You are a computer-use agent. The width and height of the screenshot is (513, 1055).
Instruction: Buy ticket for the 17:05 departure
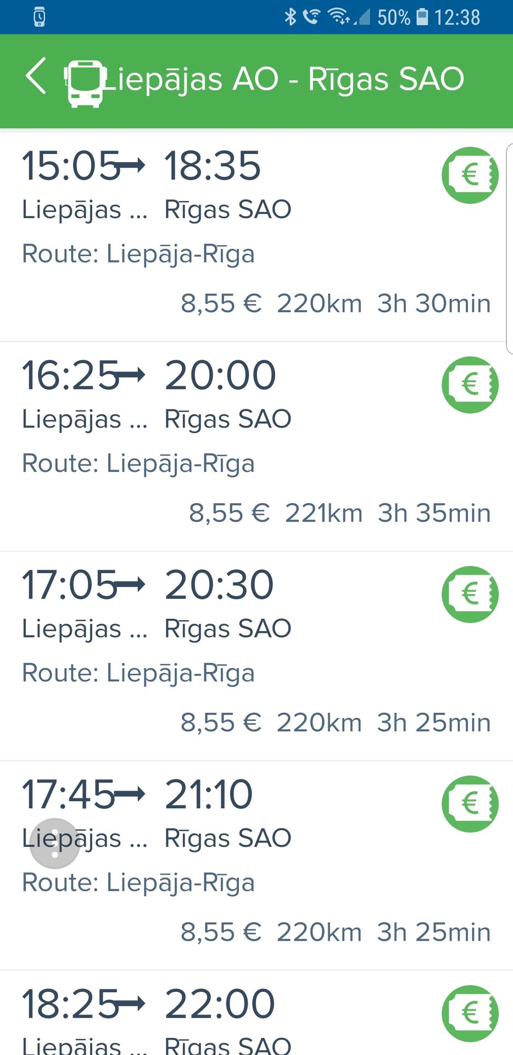470,594
